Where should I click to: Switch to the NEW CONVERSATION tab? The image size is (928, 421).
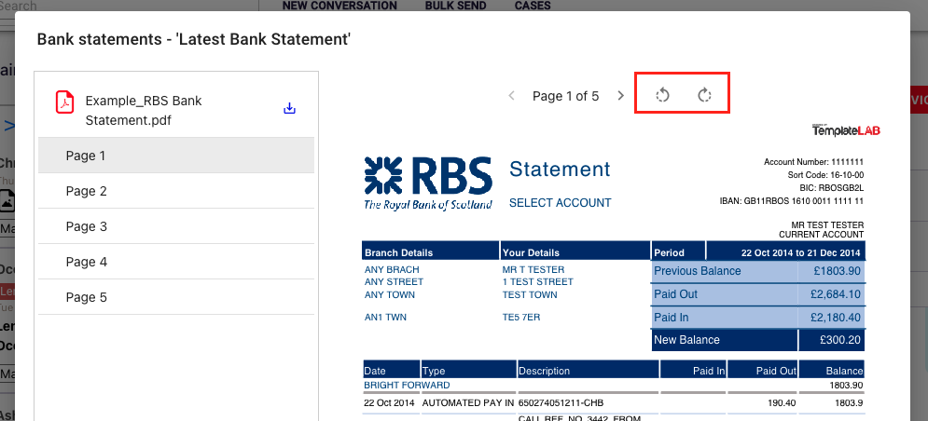tap(339, 6)
